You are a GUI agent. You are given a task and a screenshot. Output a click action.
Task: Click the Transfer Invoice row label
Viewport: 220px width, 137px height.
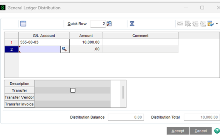[19, 104]
